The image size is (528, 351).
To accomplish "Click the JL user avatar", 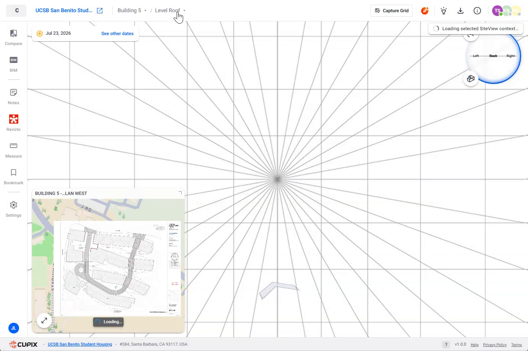I will [13, 328].
